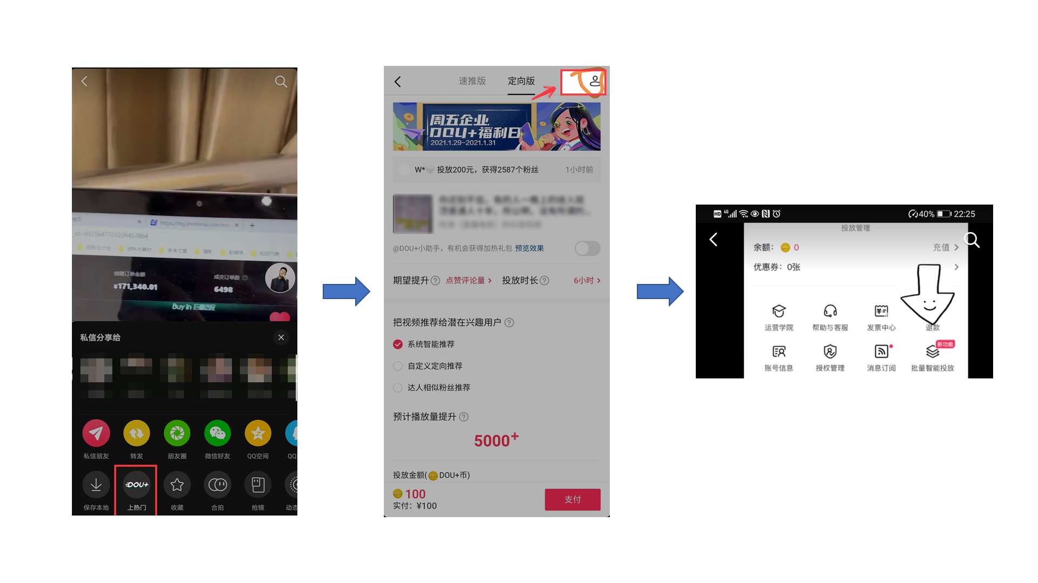Switch to 定向版 tab
This screenshot has height=583, width=1038.
pos(520,80)
